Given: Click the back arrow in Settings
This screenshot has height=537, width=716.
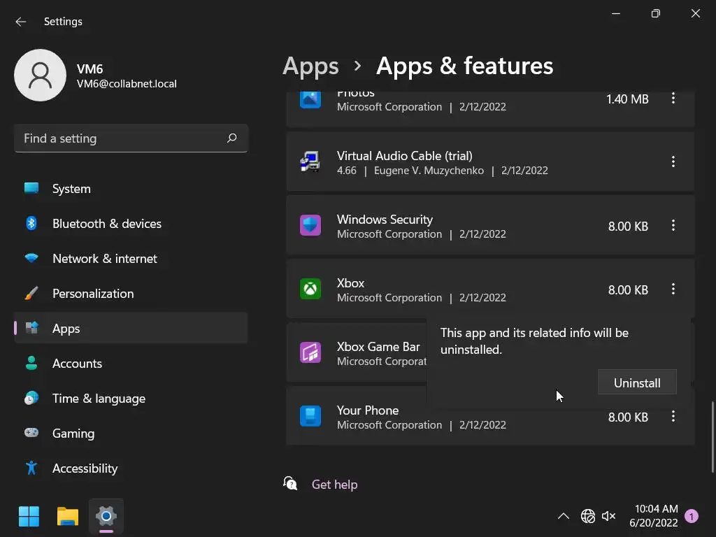Looking at the screenshot, I should click(x=21, y=22).
